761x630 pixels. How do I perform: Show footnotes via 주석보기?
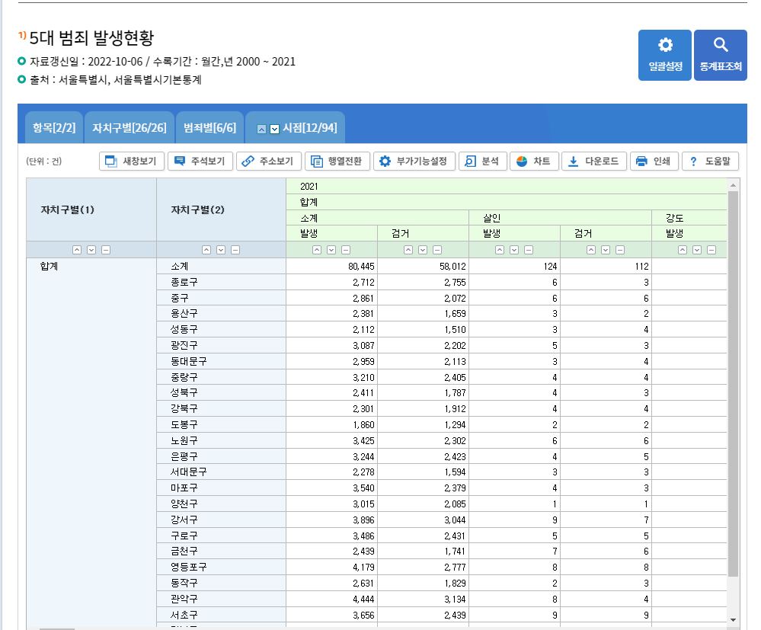pos(200,161)
